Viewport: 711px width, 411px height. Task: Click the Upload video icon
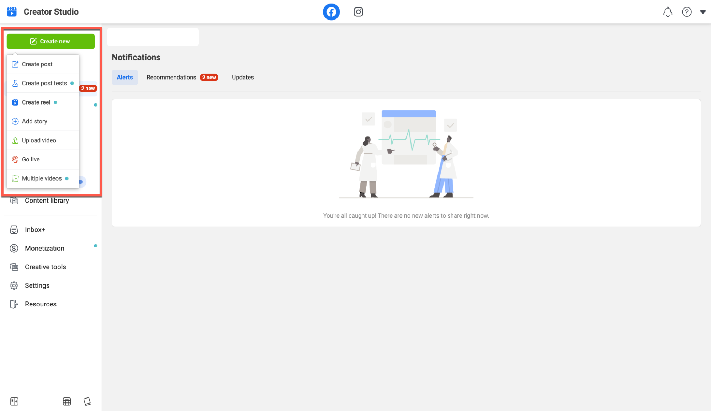coord(15,140)
